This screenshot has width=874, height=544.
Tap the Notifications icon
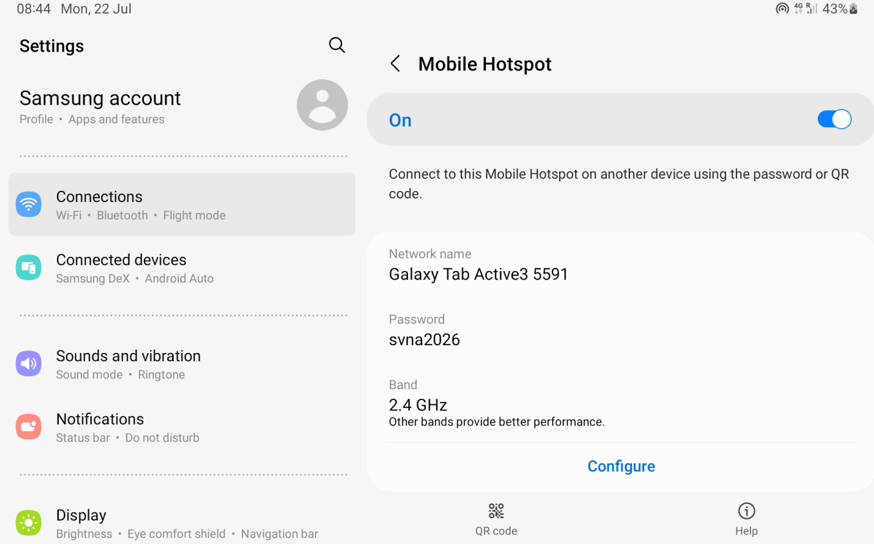pos(28,427)
